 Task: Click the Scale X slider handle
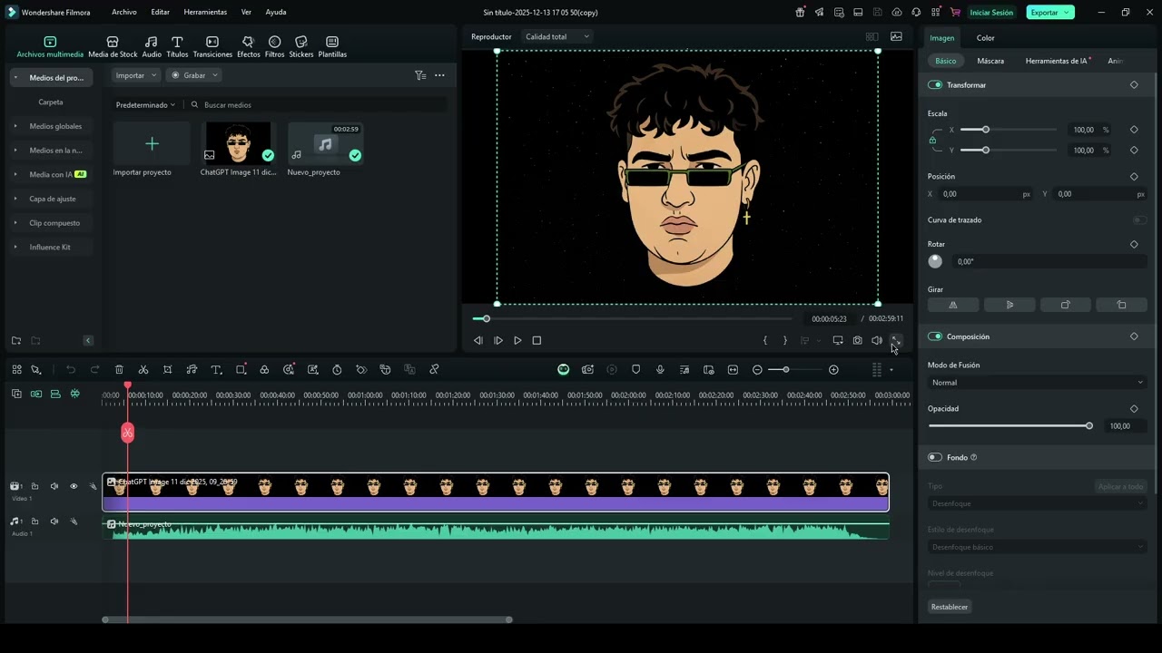coord(986,130)
